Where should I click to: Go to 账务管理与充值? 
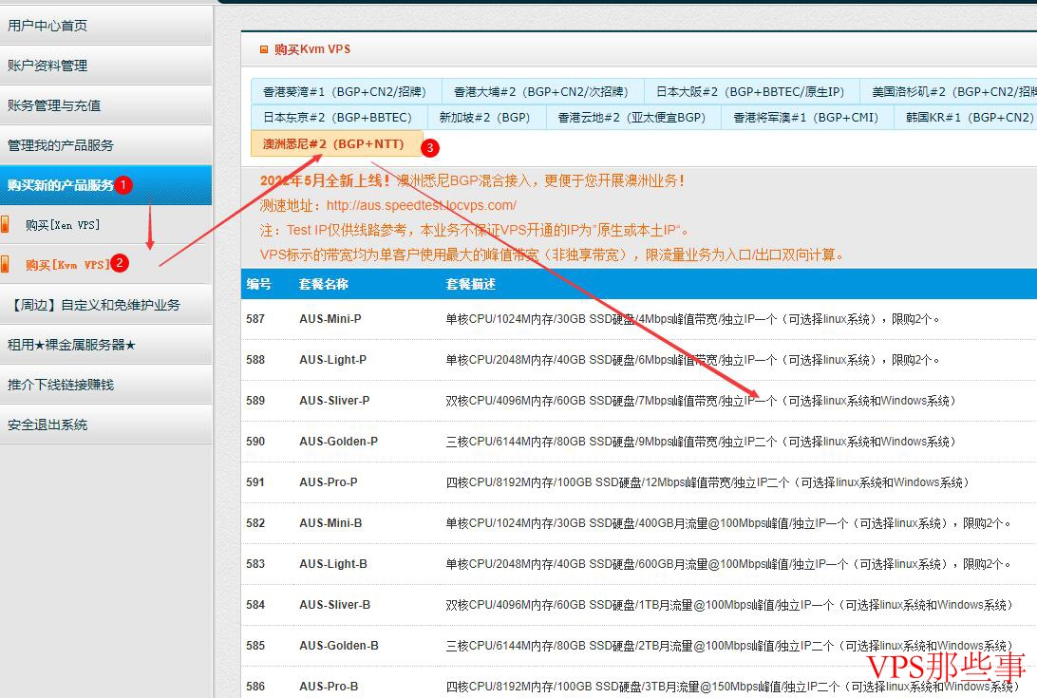[x=105, y=105]
